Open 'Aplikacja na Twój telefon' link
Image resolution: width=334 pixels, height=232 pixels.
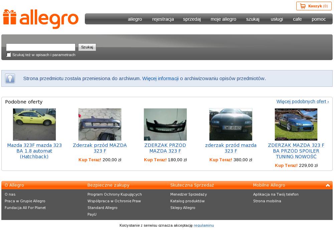pos(276,194)
